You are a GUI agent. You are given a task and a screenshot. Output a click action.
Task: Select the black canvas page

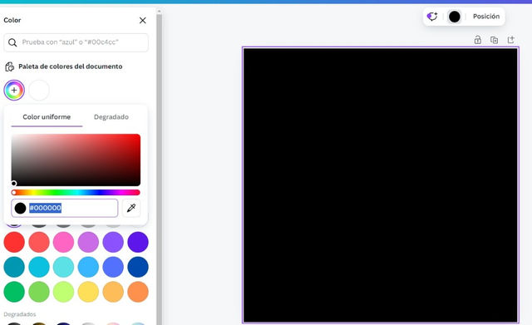[381, 185]
